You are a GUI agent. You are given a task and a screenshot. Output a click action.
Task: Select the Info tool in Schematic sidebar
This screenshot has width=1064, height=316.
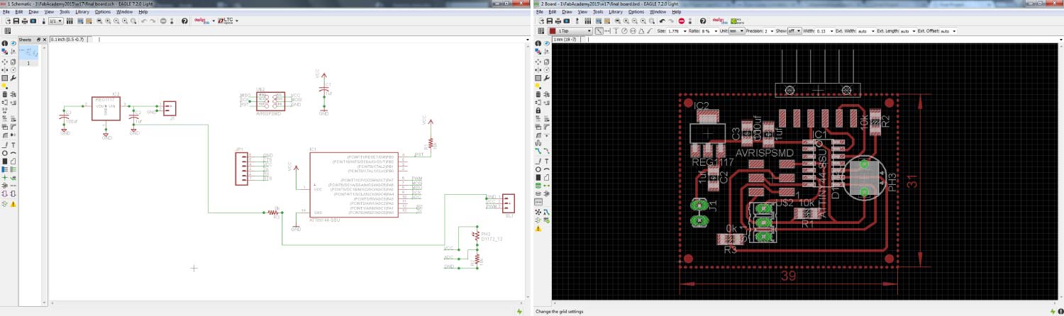click(6, 44)
